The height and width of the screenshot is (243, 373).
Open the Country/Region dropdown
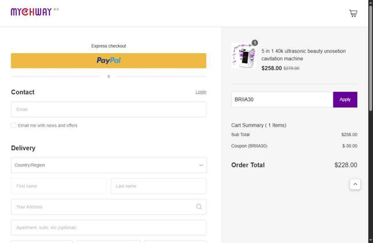tap(109, 165)
